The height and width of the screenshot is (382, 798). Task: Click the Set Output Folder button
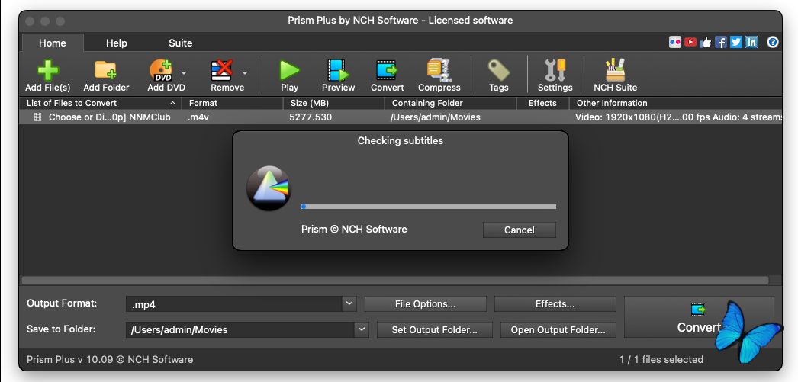(434, 329)
